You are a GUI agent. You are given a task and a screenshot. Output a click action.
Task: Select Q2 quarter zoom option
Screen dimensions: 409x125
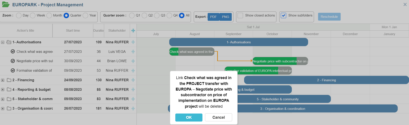point(144,16)
